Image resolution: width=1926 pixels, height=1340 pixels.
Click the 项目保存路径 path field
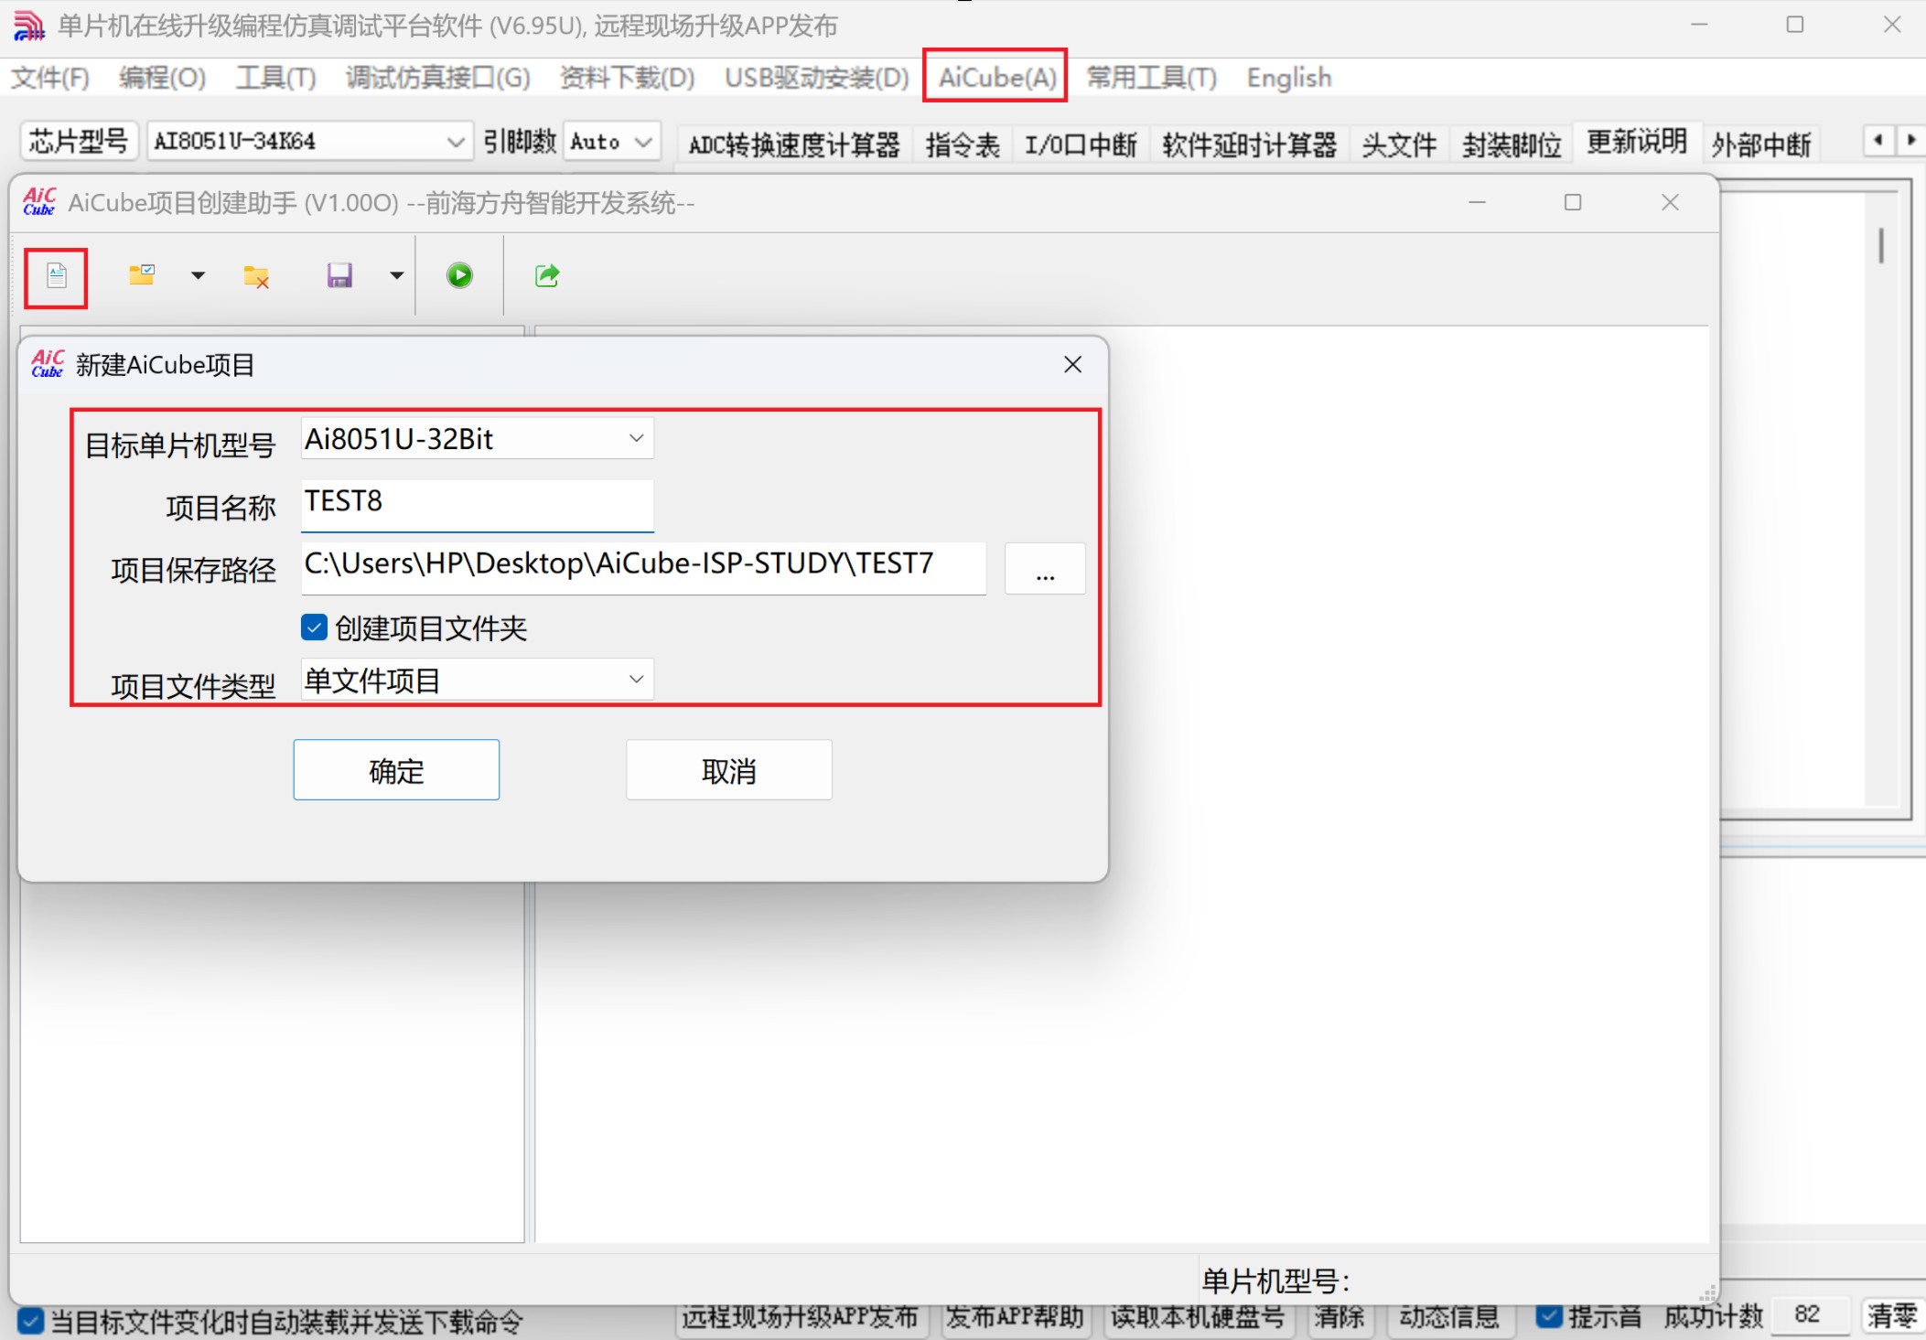point(643,567)
